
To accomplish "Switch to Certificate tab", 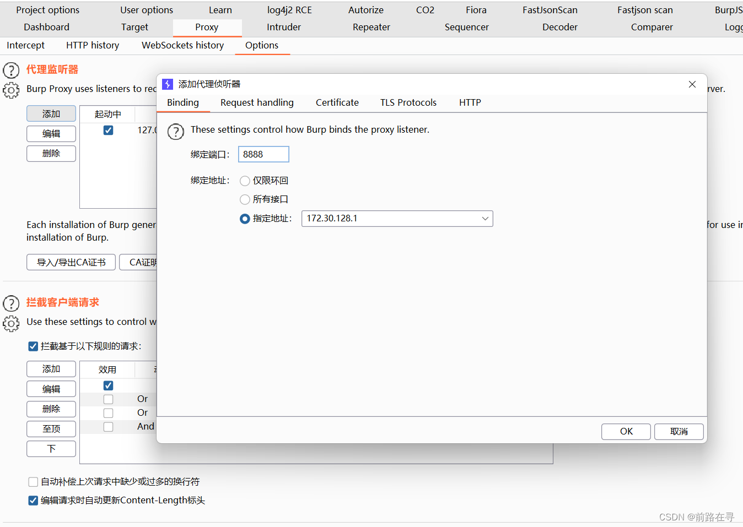I will 337,102.
